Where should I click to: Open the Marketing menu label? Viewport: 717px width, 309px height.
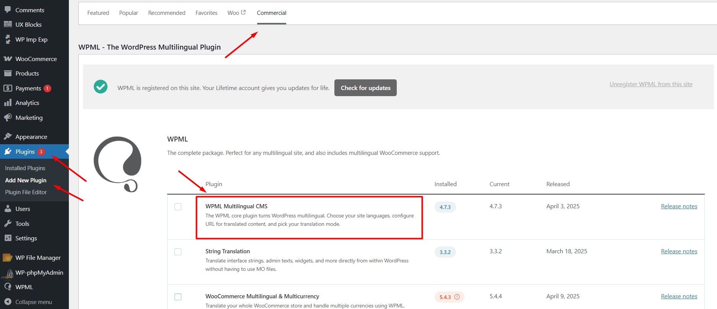pyautogui.click(x=29, y=118)
